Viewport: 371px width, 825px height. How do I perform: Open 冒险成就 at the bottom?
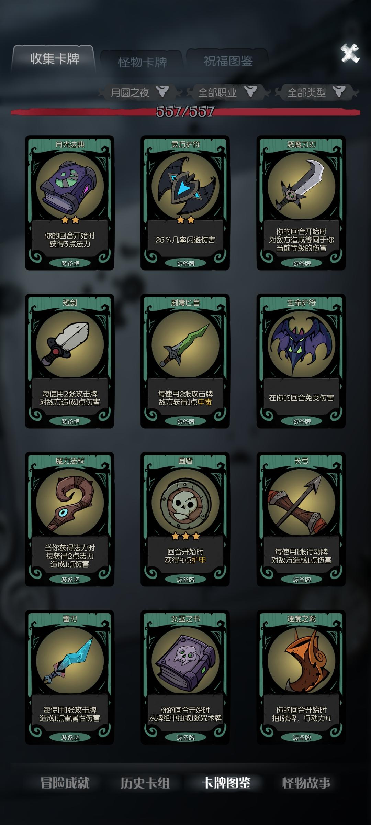pos(65,783)
